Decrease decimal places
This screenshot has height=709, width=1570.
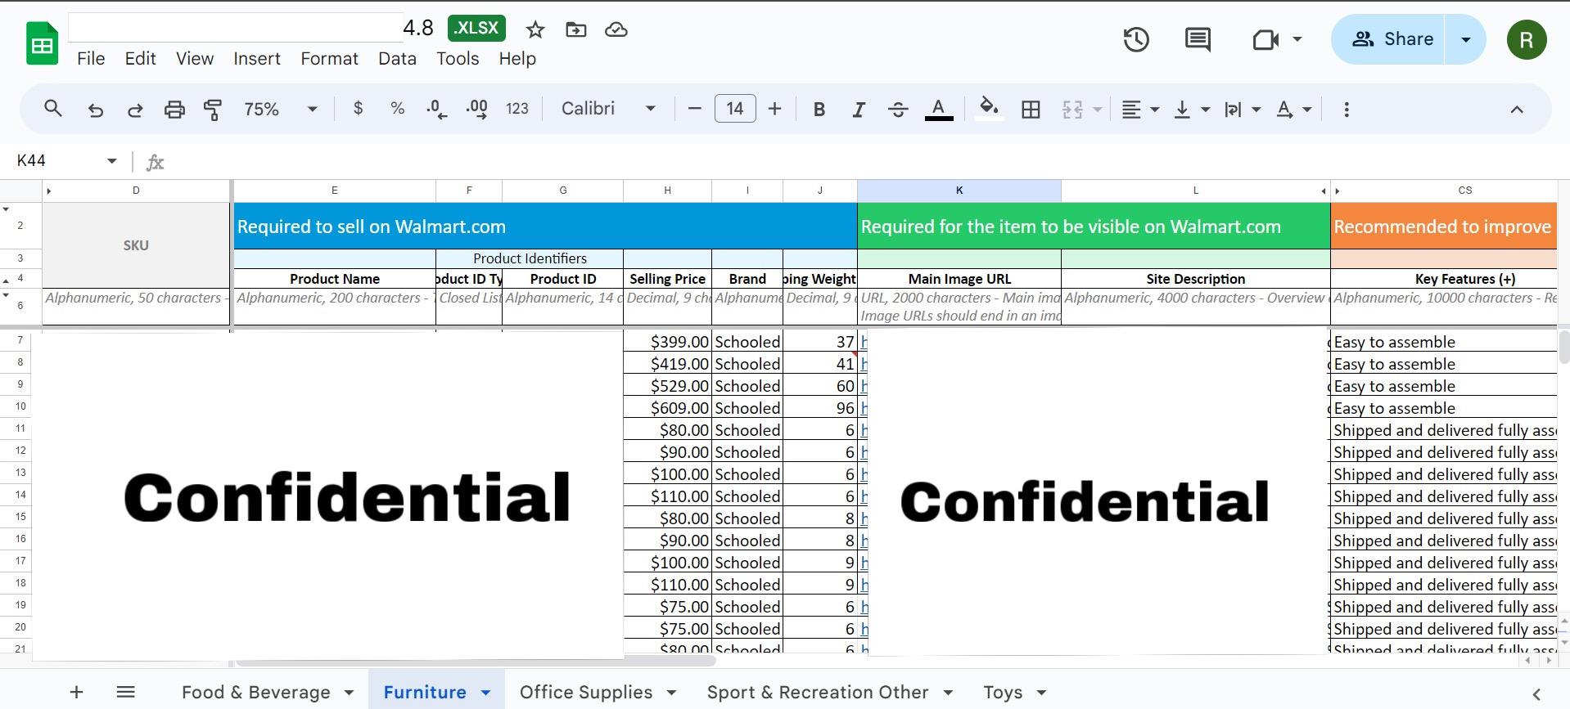point(437,109)
